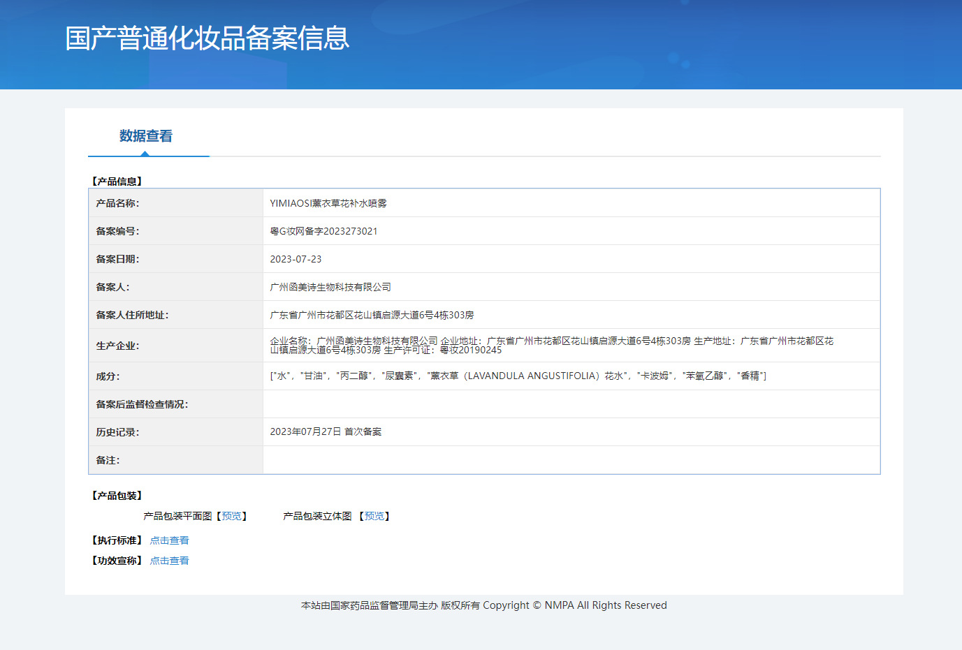The image size is (962, 650).
Task: Click the 产品名称 row label
Action: coord(117,203)
